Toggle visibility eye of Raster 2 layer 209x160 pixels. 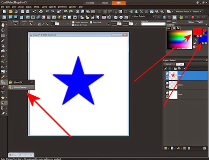click(x=167, y=87)
